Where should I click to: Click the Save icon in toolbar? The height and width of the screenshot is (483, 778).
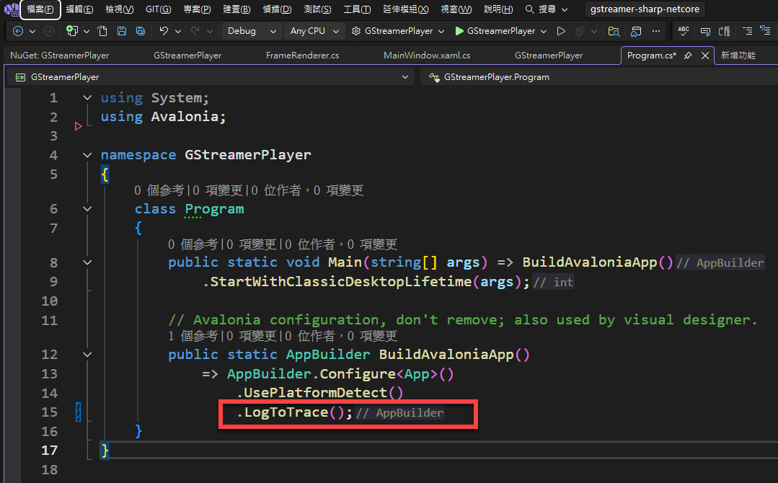pos(122,31)
